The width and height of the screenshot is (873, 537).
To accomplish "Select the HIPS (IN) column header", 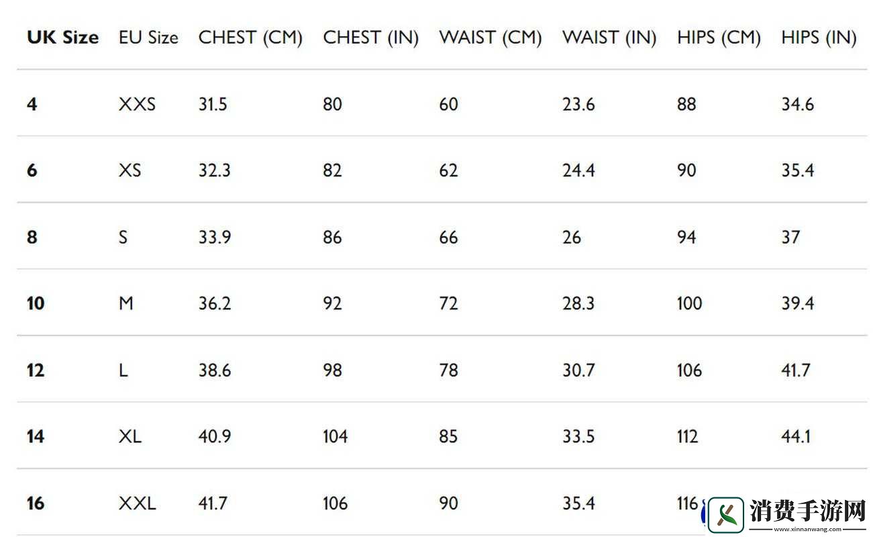I will (x=819, y=38).
